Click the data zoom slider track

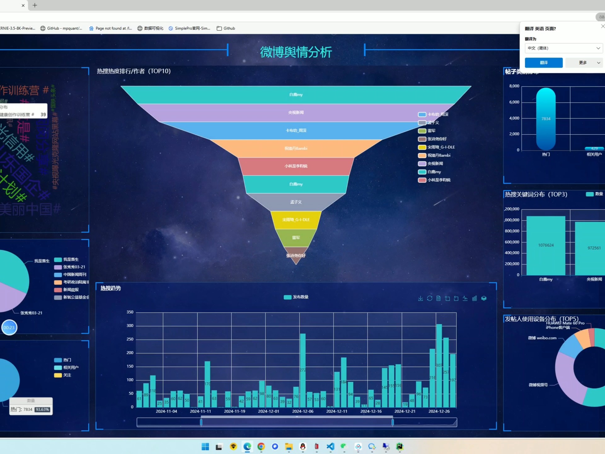pos(297,422)
